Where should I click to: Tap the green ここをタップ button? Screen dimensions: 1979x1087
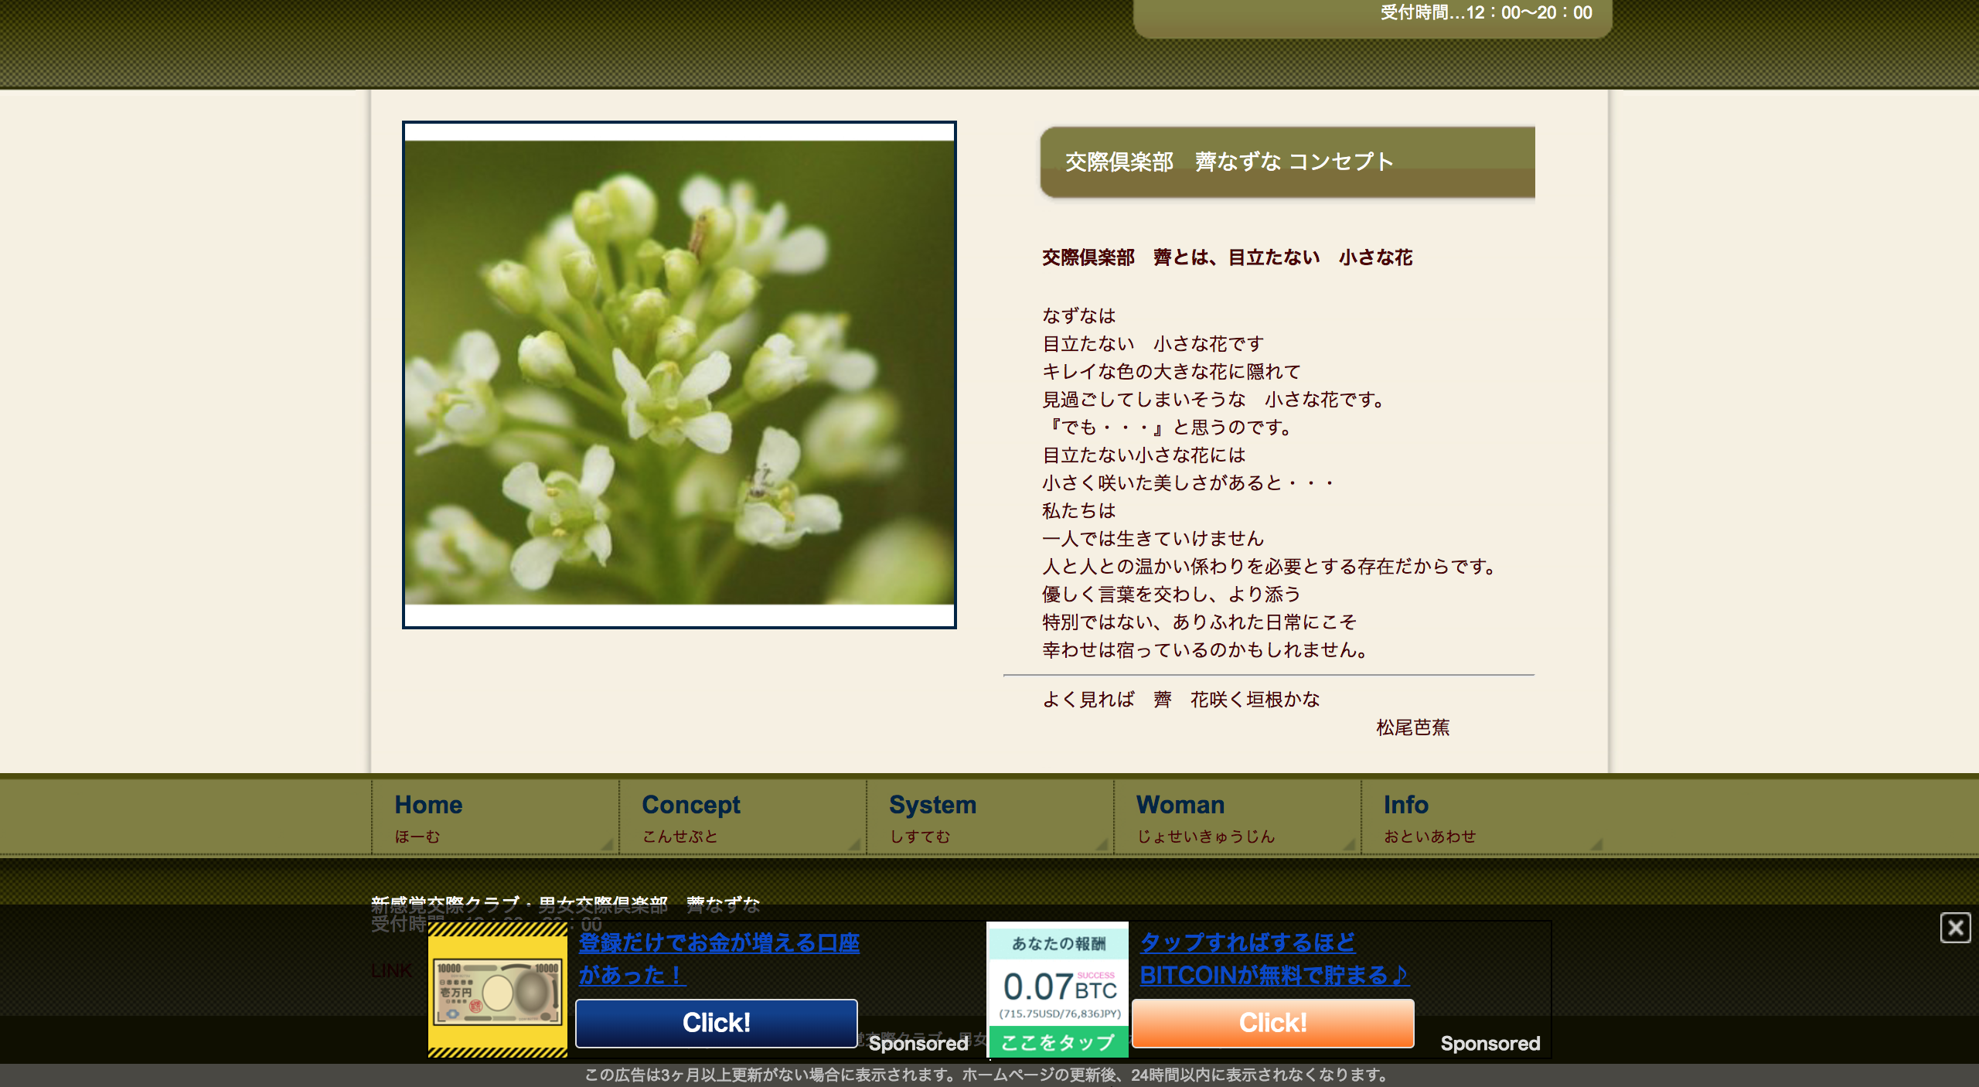pos(1058,1042)
